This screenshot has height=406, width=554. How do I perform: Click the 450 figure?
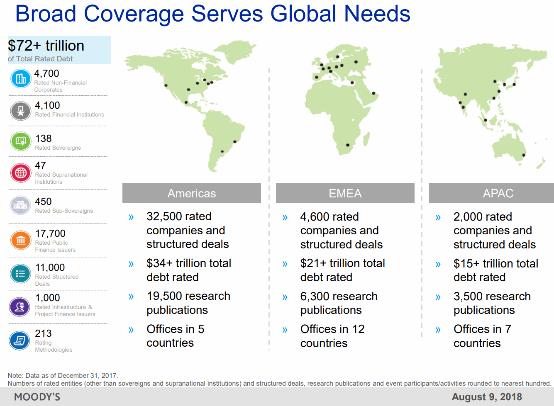pyautogui.click(x=43, y=202)
